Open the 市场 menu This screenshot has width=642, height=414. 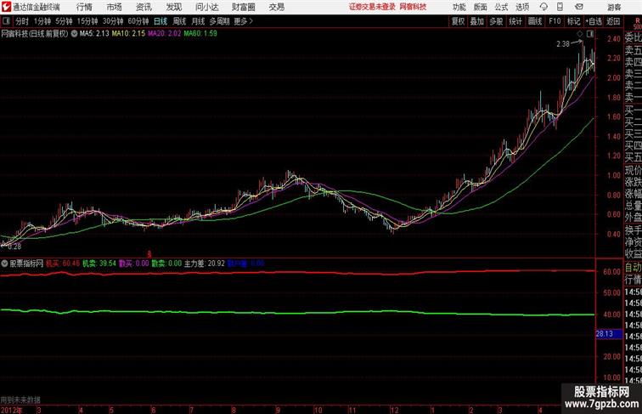115,7
